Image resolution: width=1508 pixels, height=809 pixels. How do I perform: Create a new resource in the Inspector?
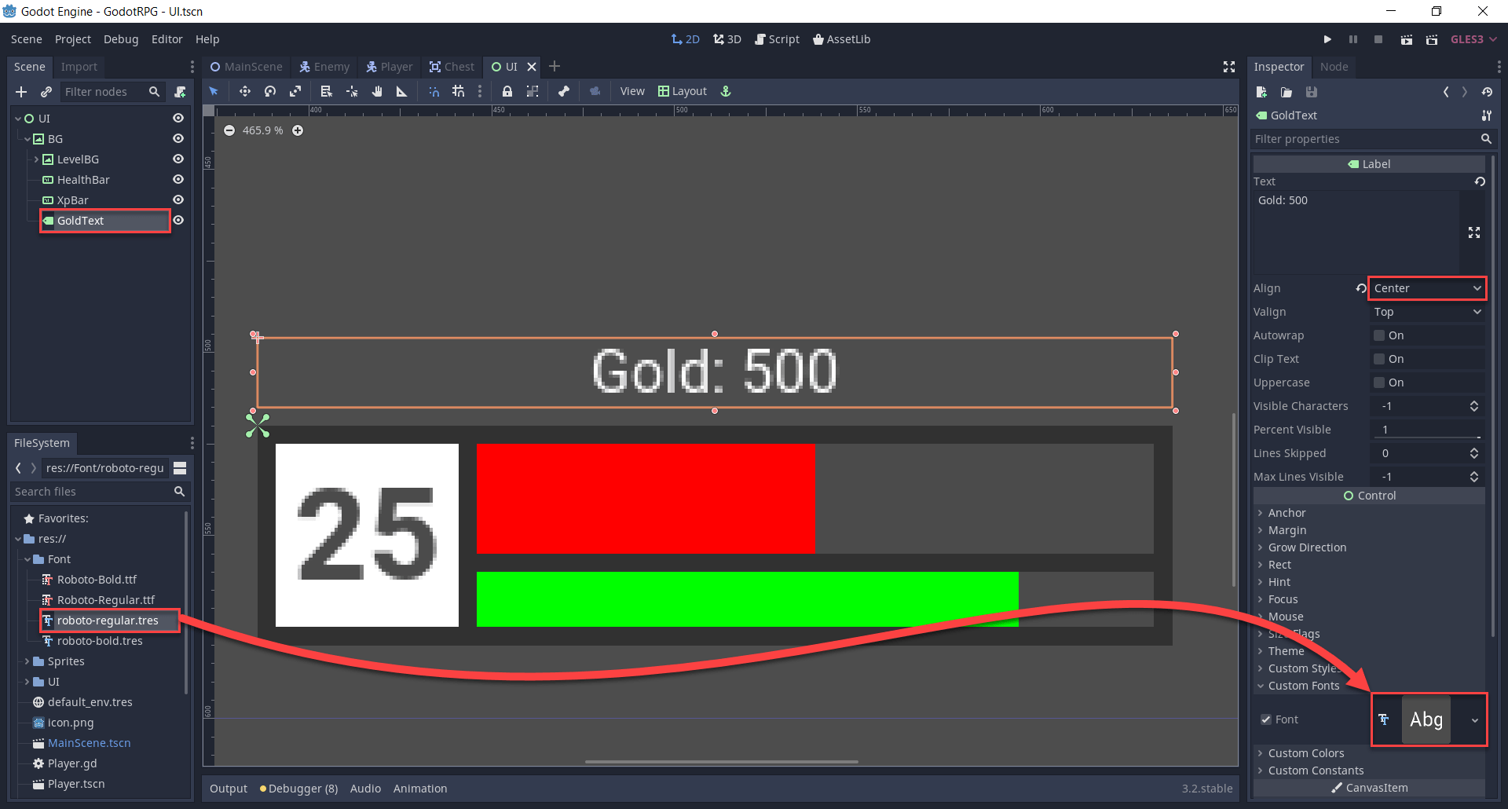pos(1261,92)
